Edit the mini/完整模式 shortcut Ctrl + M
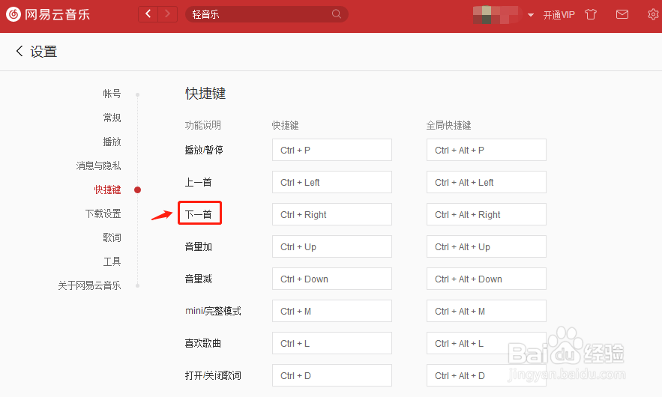Image resolution: width=662 pixels, height=397 pixels. 332,311
